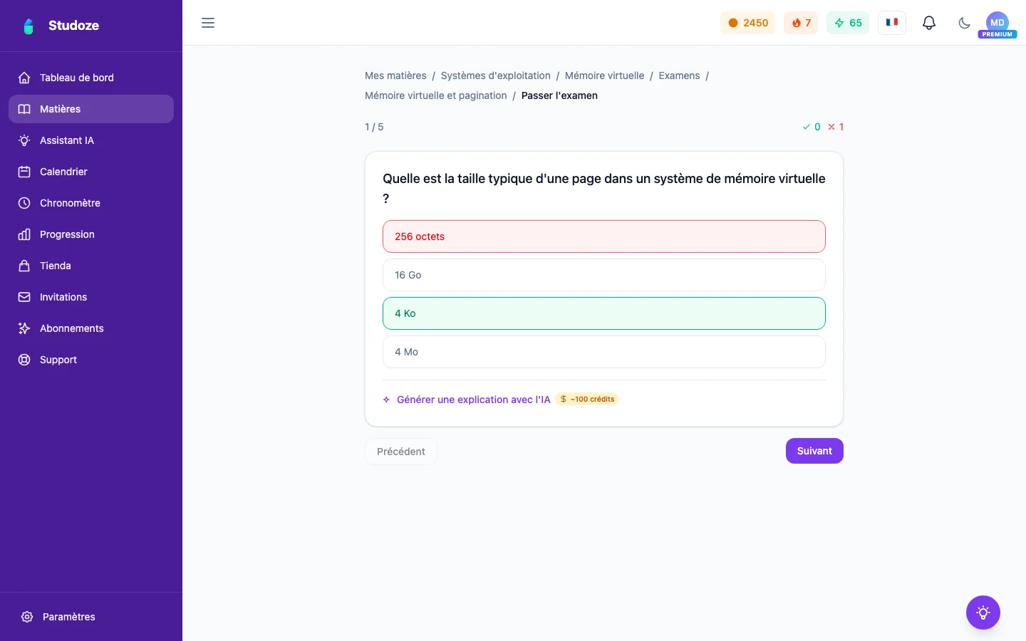Generate an AI explanation link
This screenshot has width=1026, height=641.
473,400
